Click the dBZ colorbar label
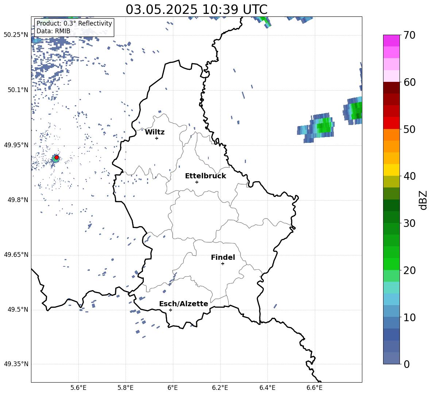The height and width of the screenshot is (395, 432). [423, 200]
